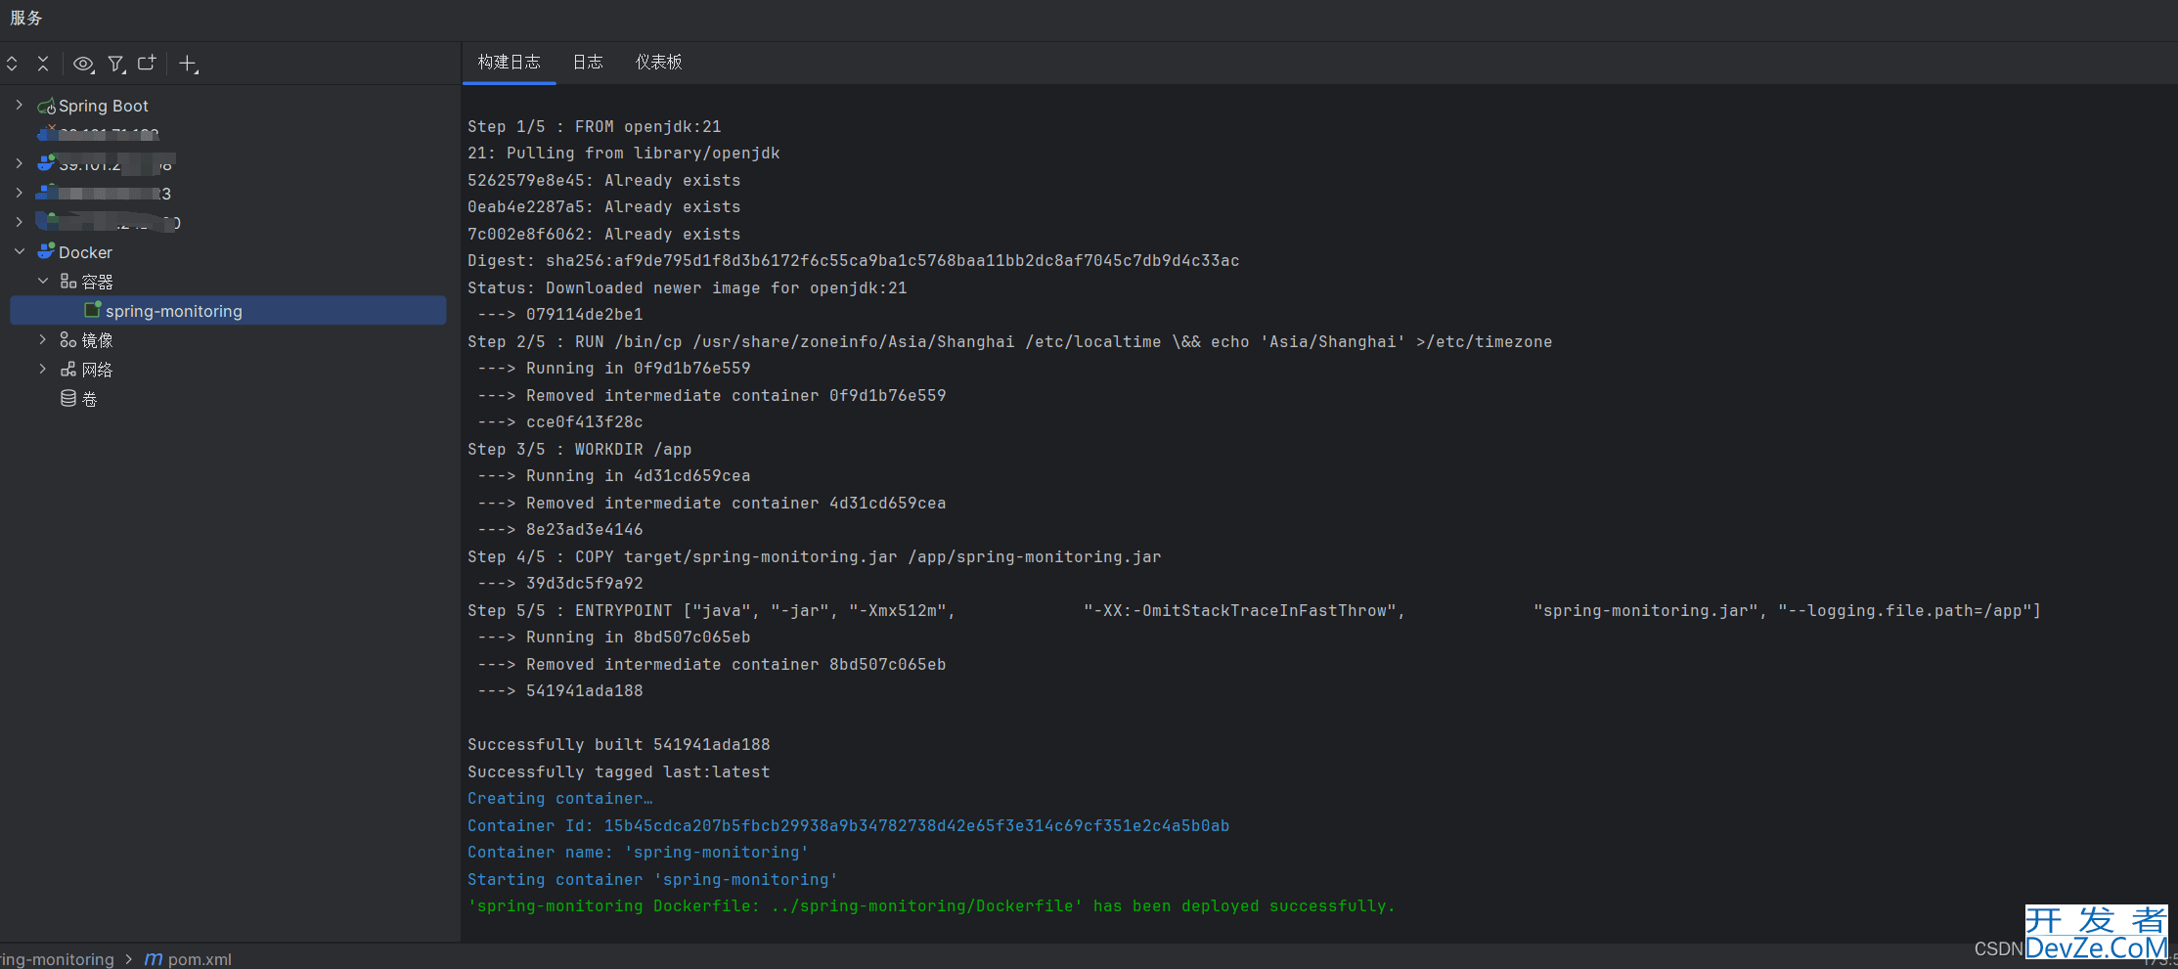
Task: Click the '---> 079114de2be1' line
Action: coord(560,315)
